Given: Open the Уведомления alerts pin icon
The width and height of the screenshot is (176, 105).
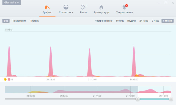Looking at the screenshot, I should pos(124,7).
